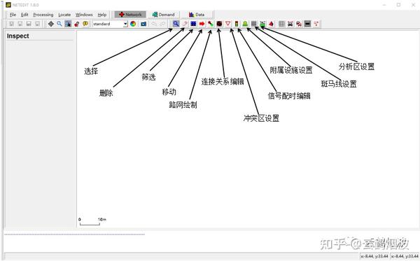Take a screenshot with the camera icon
Viewport: 420px width, 261px height.
pyautogui.click(x=143, y=24)
